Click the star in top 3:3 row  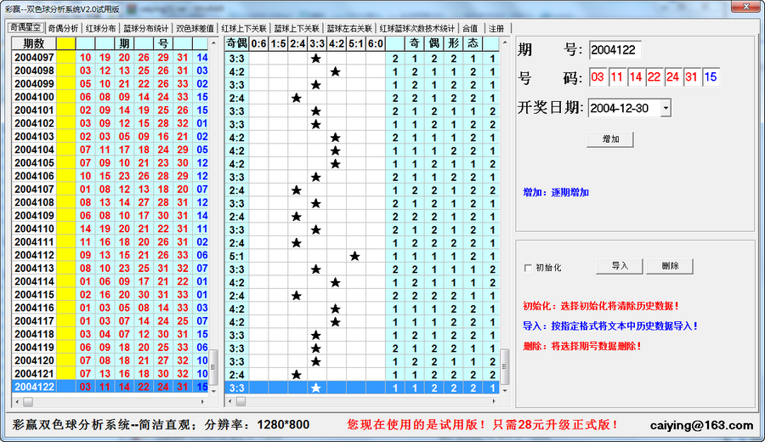click(x=315, y=58)
